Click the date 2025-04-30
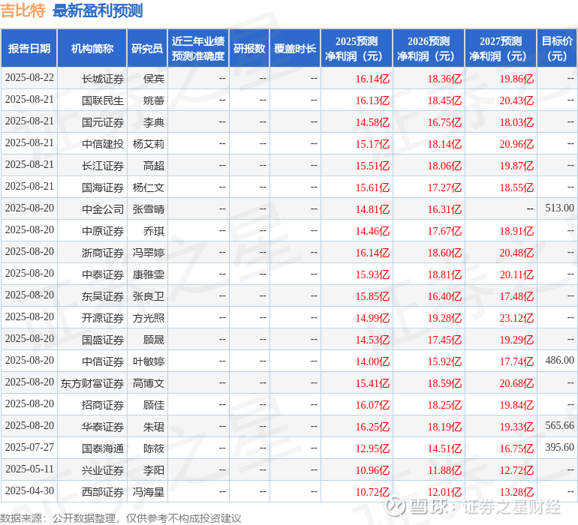 pos(29,490)
